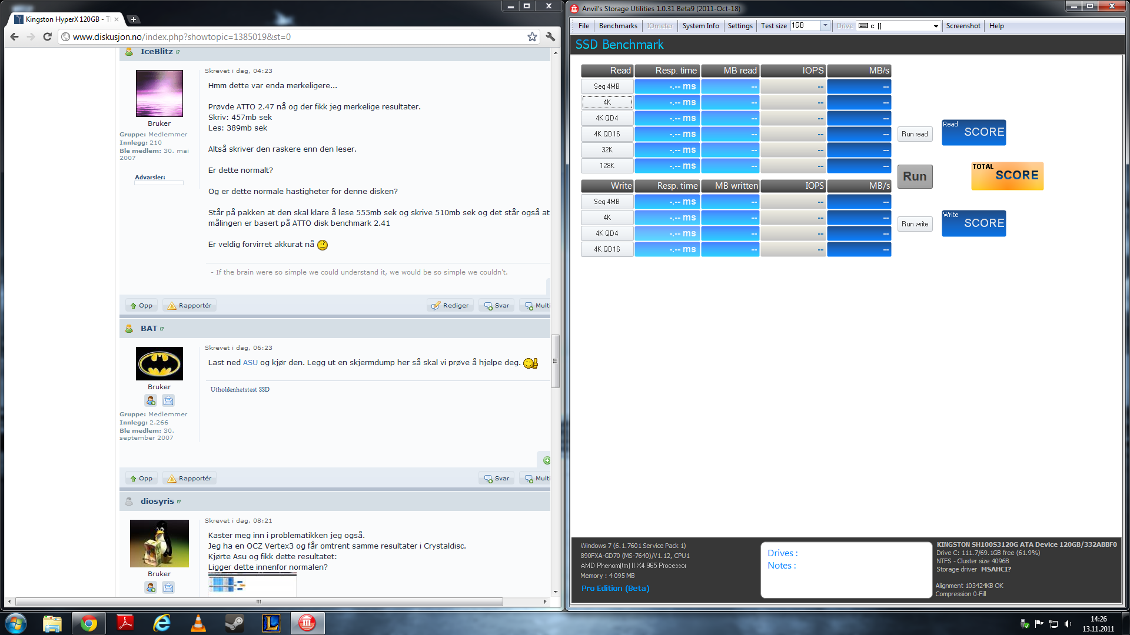
Task: View BAT's profile via the member icon
Action: 151,400
